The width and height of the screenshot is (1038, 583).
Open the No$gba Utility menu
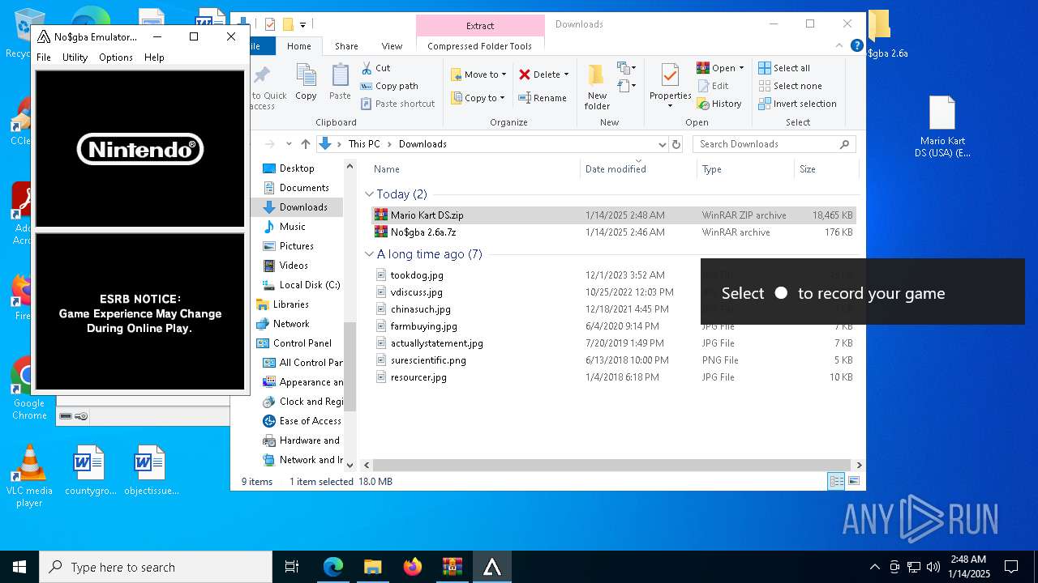(x=75, y=57)
